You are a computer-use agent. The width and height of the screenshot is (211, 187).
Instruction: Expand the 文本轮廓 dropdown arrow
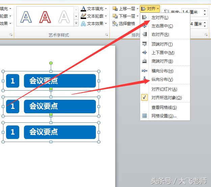106,16
